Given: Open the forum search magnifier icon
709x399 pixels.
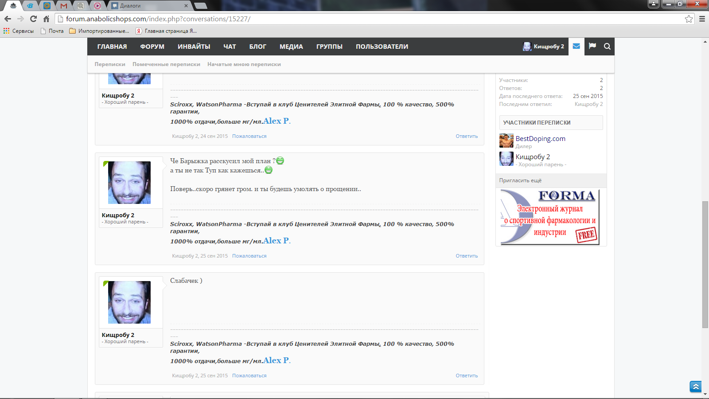Looking at the screenshot, I should pos(607,47).
